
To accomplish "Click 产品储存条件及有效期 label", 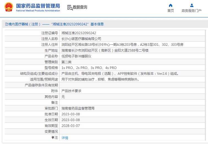I will click(x=41, y=85).
